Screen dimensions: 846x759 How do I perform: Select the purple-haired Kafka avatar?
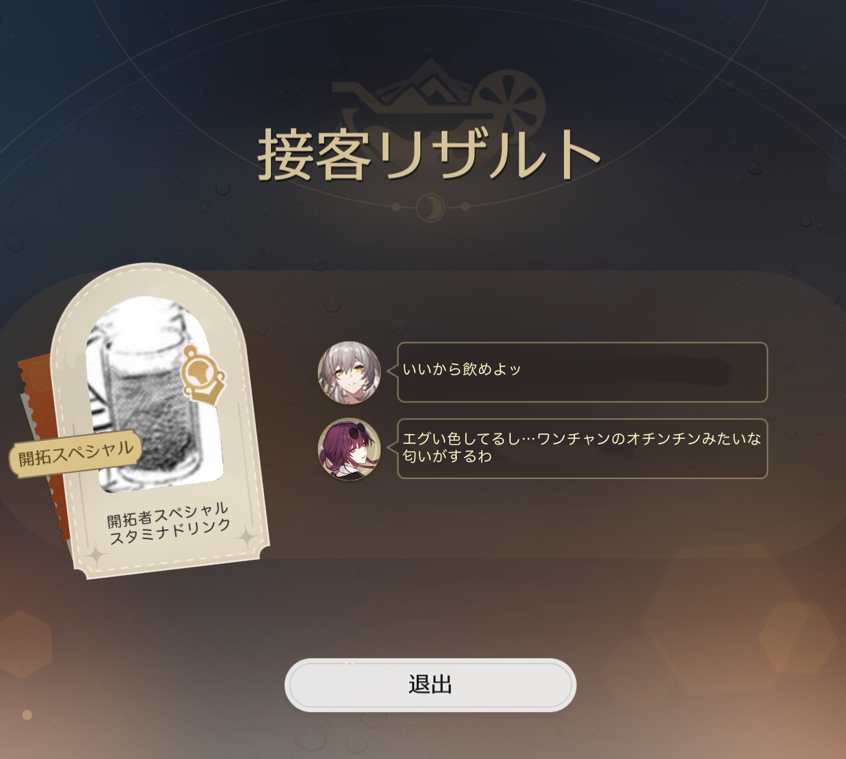(x=349, y=449)
